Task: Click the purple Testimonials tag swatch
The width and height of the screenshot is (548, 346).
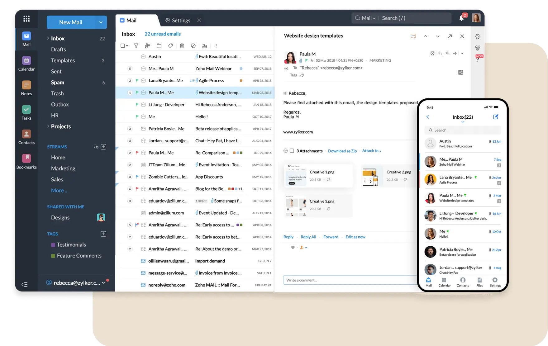Action: point(53,245)
